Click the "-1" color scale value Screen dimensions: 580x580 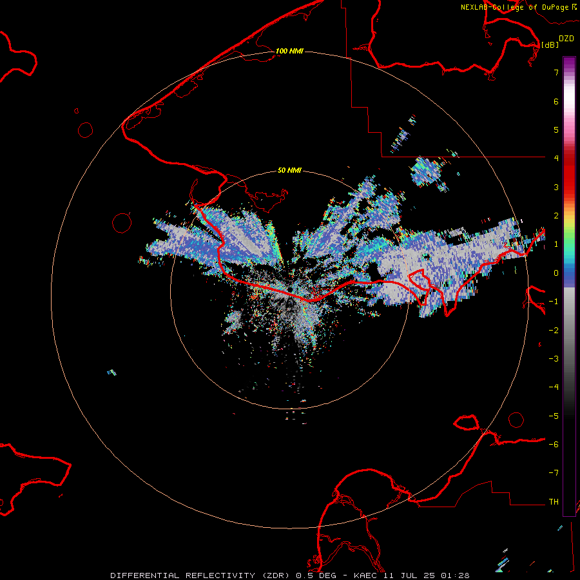(x=554, y=302)
